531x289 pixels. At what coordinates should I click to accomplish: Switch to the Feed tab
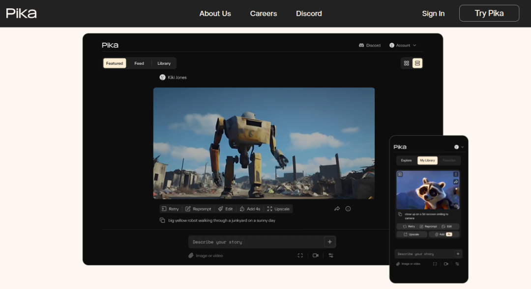[139, 63]
